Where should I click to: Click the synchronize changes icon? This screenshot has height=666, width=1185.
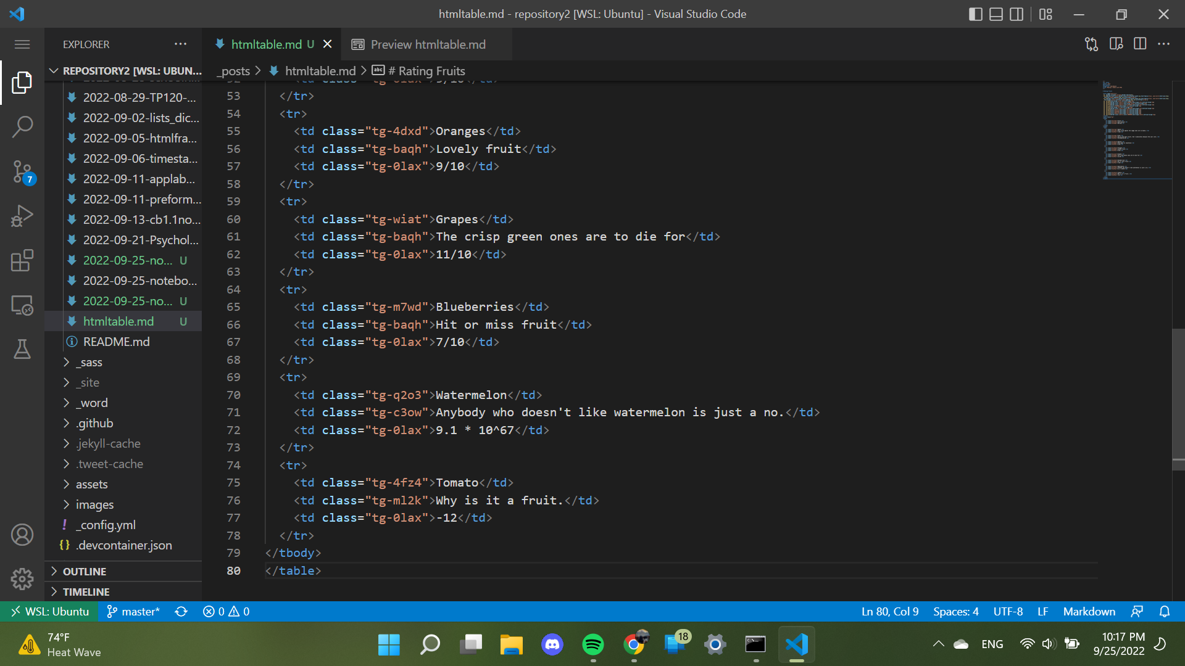pyautogui.click(x=181, y=611)
